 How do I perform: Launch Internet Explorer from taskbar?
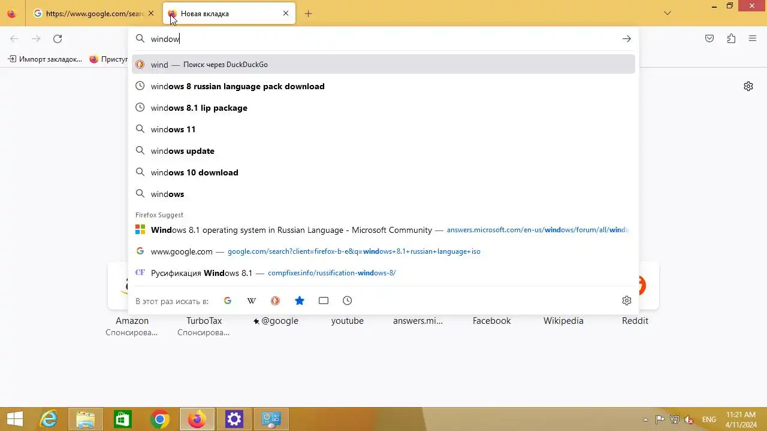[49, 419]
